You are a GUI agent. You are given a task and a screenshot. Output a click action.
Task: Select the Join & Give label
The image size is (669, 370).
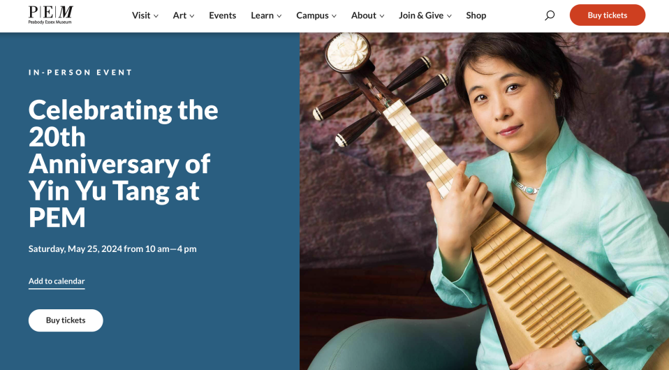(421, 15)
